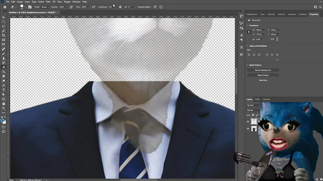Select the Lasso tool
The image size is (323, 181).
click(4, 26)
